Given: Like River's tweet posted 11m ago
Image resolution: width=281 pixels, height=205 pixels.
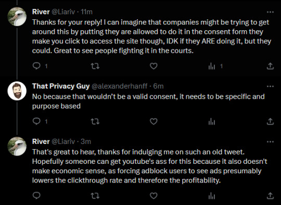Looking at the screenshot, I should 154,66.
